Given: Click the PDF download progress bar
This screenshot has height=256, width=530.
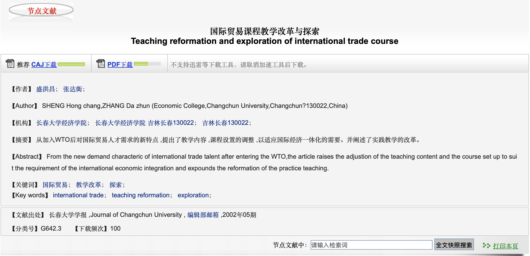Looking at the screenshot, I should pyautogui.click(x=147, y=64).
